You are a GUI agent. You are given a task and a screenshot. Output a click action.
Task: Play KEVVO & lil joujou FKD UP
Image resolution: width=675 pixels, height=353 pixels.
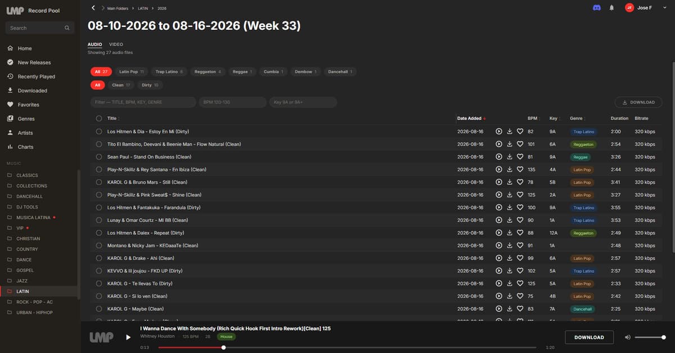pyautogui.click(x=499, y=271)
